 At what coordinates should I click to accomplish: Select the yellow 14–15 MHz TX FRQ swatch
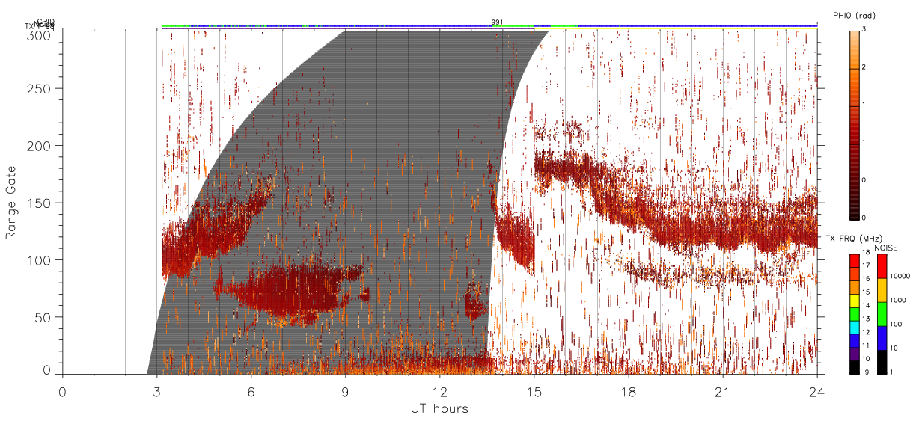point(855,300)
